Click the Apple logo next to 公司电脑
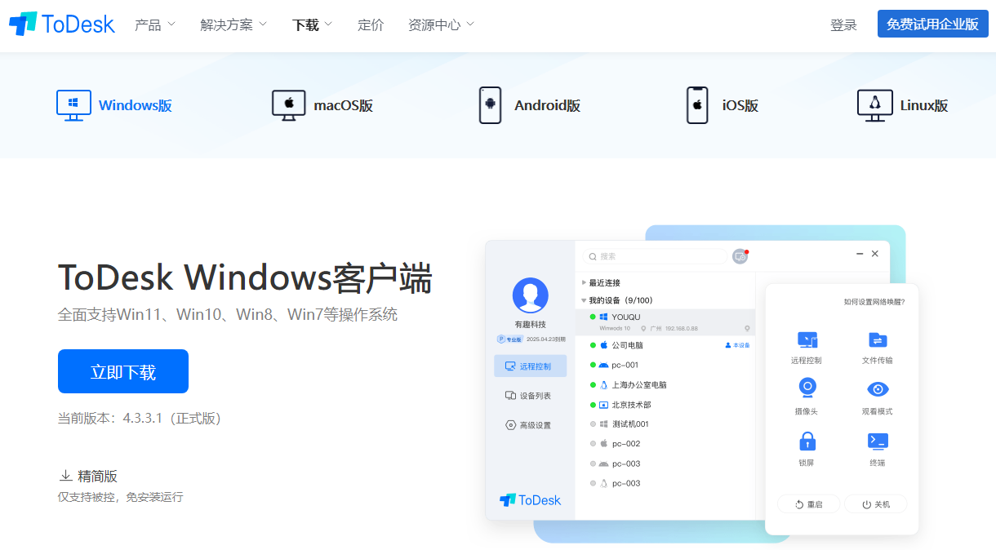Image resolution: width=996 pixels, height=550 pixels. 604,345
